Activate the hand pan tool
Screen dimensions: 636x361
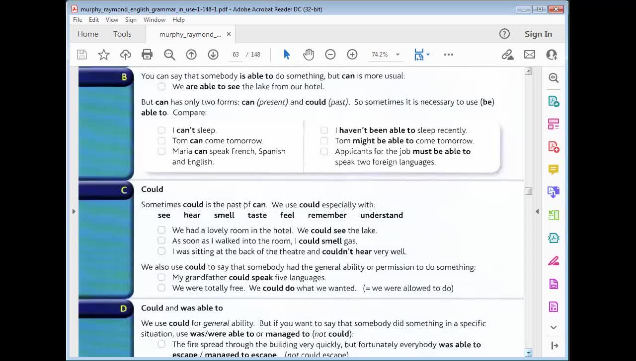click(309, 55)
